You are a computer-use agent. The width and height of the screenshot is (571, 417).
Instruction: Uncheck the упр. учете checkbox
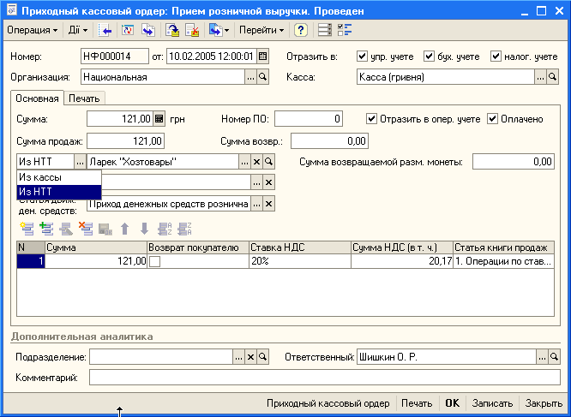coord(362,57)
